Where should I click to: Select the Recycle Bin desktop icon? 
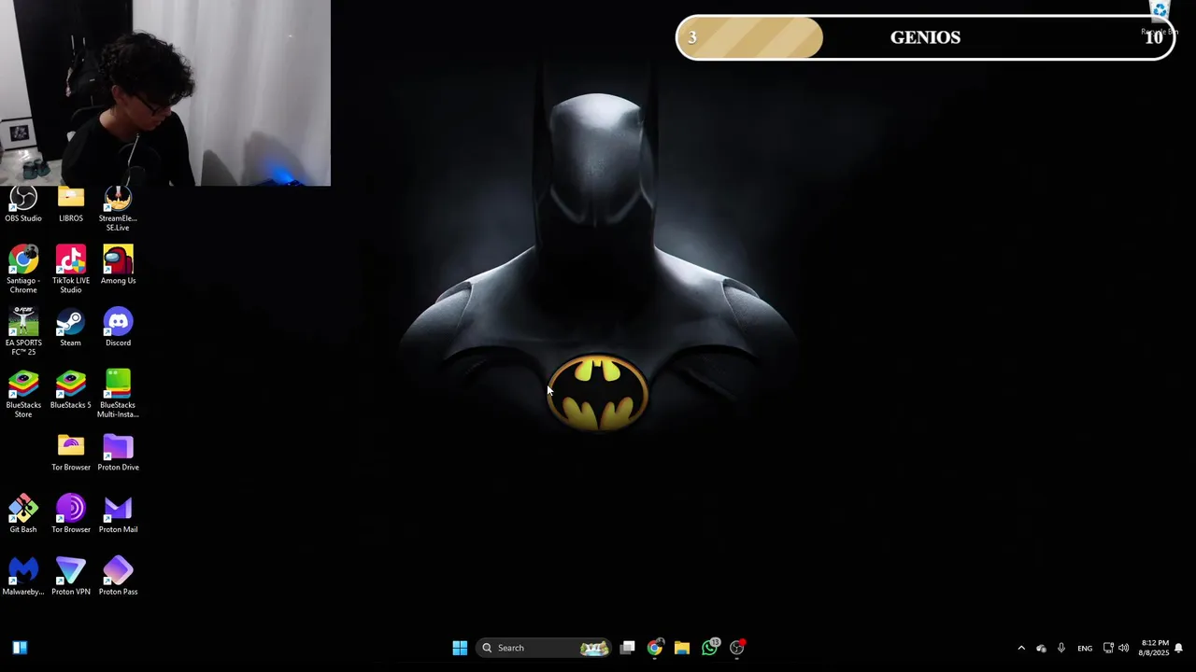coord(1160,19)
